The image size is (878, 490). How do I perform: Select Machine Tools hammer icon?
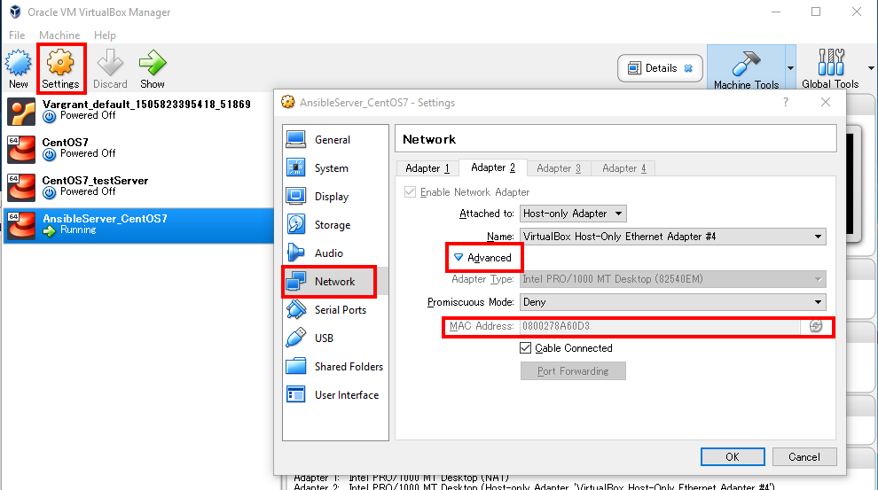click(x=747, y=63)
